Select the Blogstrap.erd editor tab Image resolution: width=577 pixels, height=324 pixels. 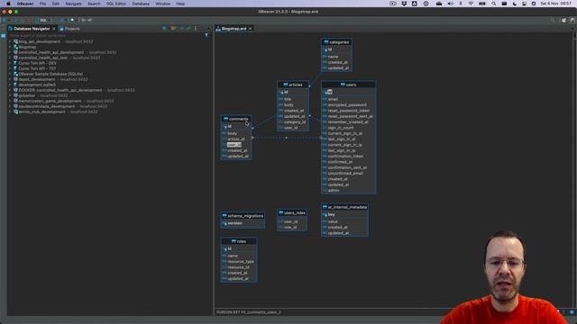coord(234,28)
